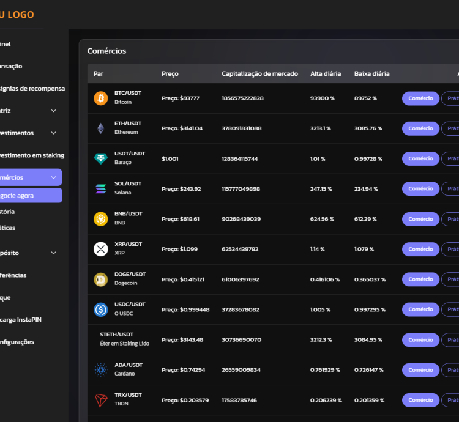
Task: Click the Comércios page heading
Action: point(106,51)
